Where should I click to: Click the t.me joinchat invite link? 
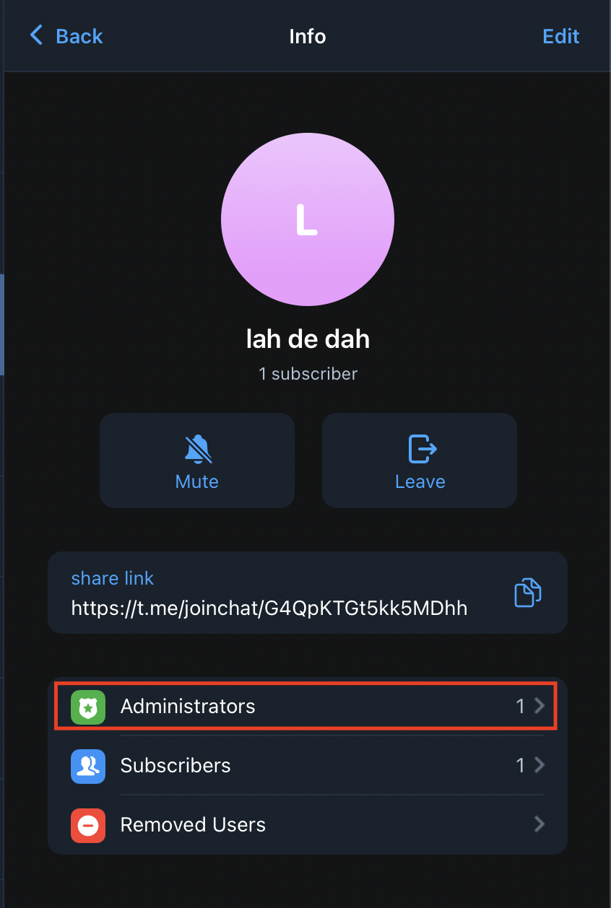click(269, 608)
